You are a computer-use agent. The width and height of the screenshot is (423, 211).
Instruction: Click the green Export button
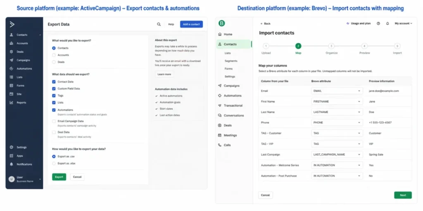click(x=59, y=177)
